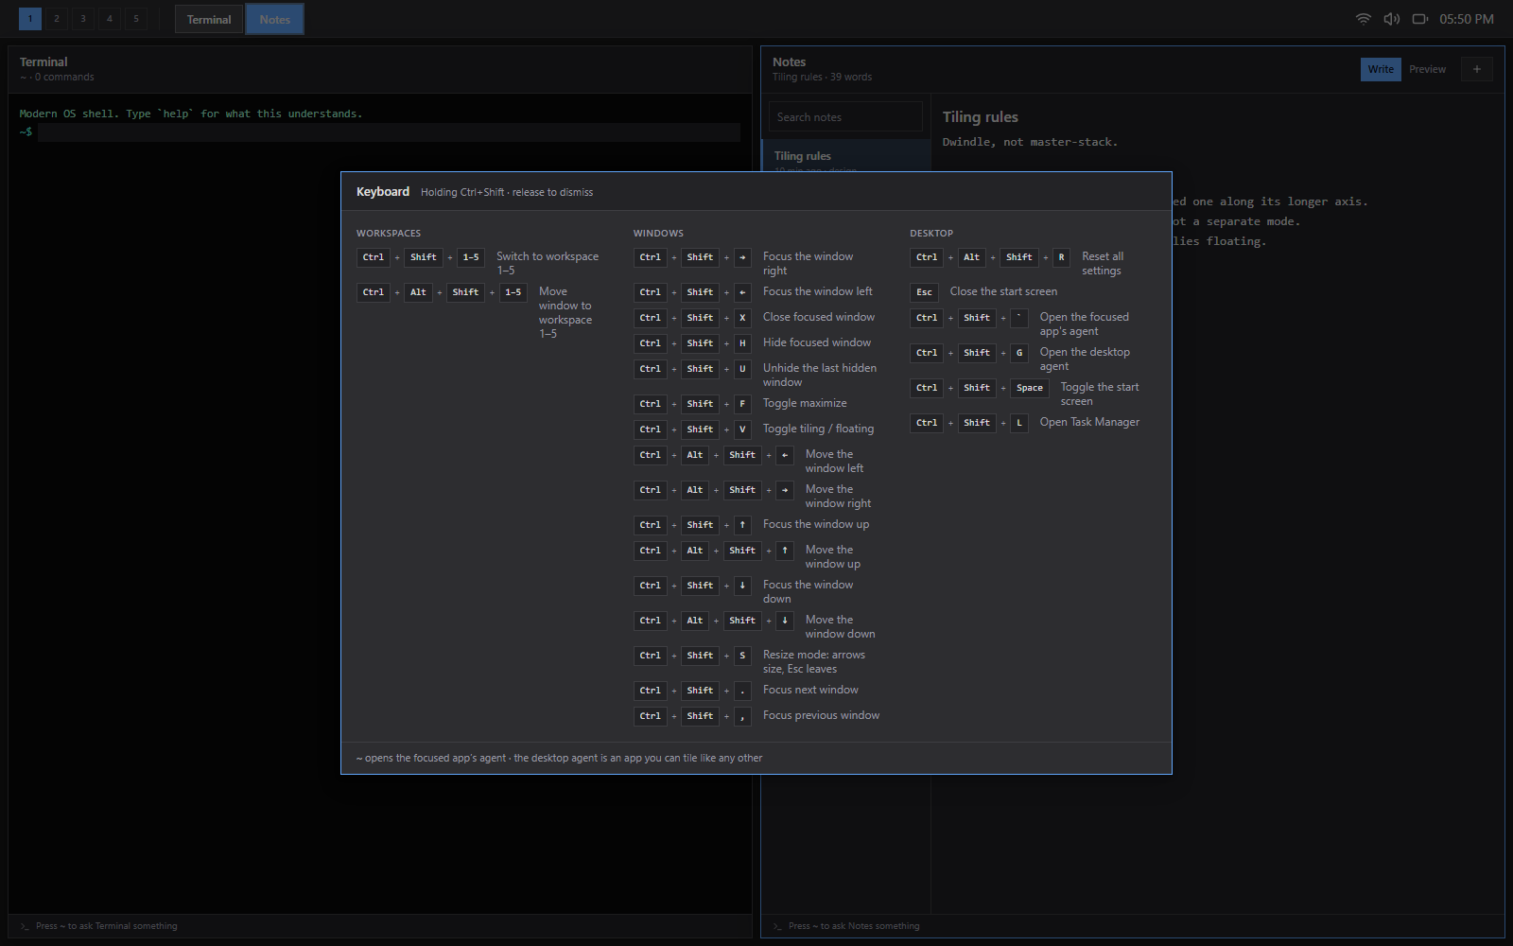Select the Keyboard overlay title
The height and width of the screenshot is (946, 1513).
(x=383, y=192)
